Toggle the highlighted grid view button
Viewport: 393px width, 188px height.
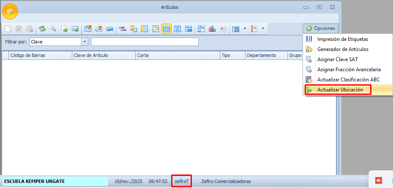click(x=166, y=29)
